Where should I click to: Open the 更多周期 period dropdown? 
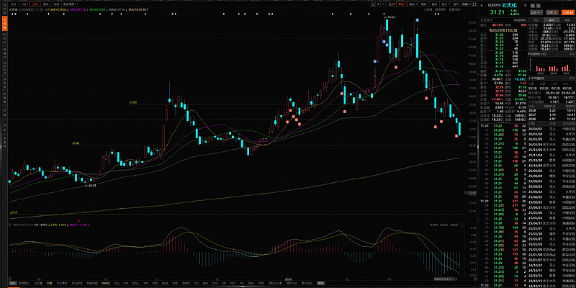(71, 4)
